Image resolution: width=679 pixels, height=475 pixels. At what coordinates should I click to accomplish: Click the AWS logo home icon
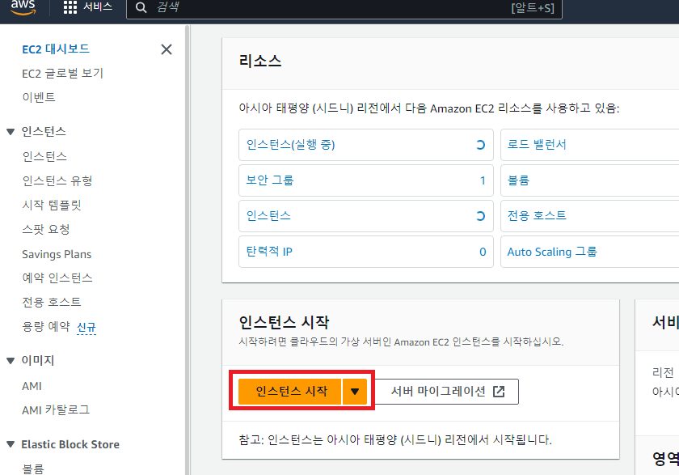[23, 7]
